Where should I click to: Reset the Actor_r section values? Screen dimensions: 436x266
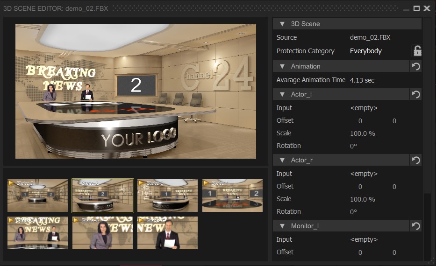point(416,160)
